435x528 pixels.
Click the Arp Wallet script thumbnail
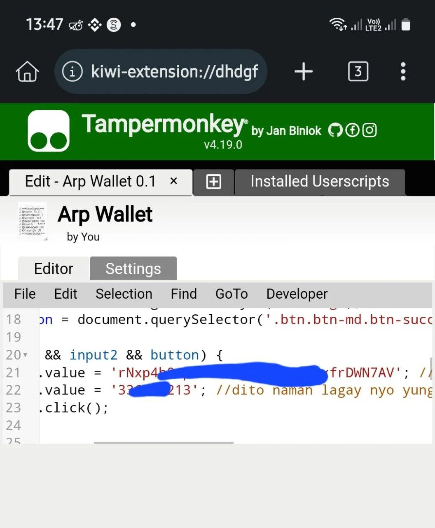click(x=33, y=222)
